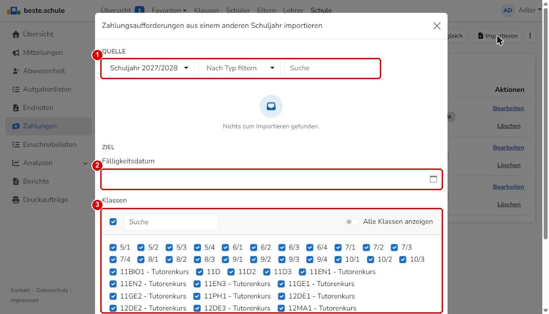Click the AD user avatar
This screenshot has width=549, height=314.
point(508,10)
